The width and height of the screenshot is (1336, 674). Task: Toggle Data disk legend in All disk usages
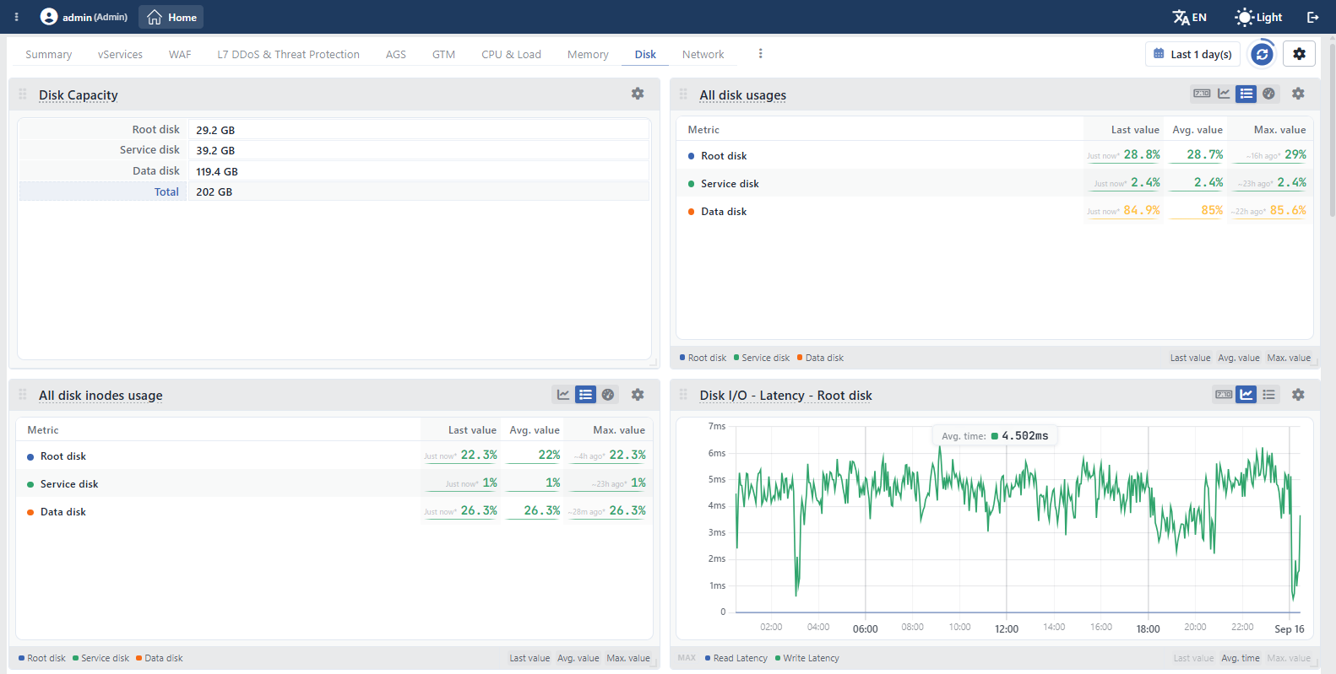(x=820, y=358)
